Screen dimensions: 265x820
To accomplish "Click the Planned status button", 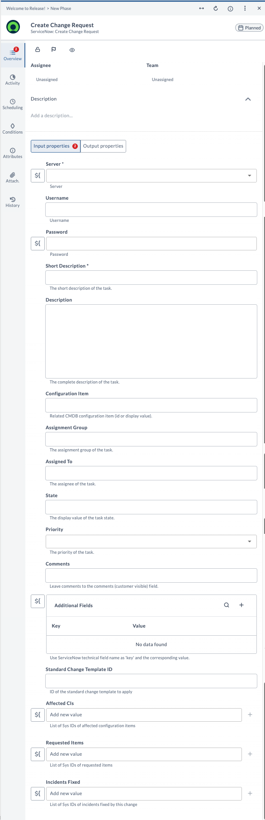I will 249,27.
